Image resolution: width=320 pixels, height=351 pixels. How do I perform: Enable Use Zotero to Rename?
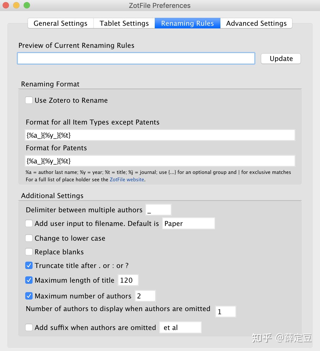[29, 100]
